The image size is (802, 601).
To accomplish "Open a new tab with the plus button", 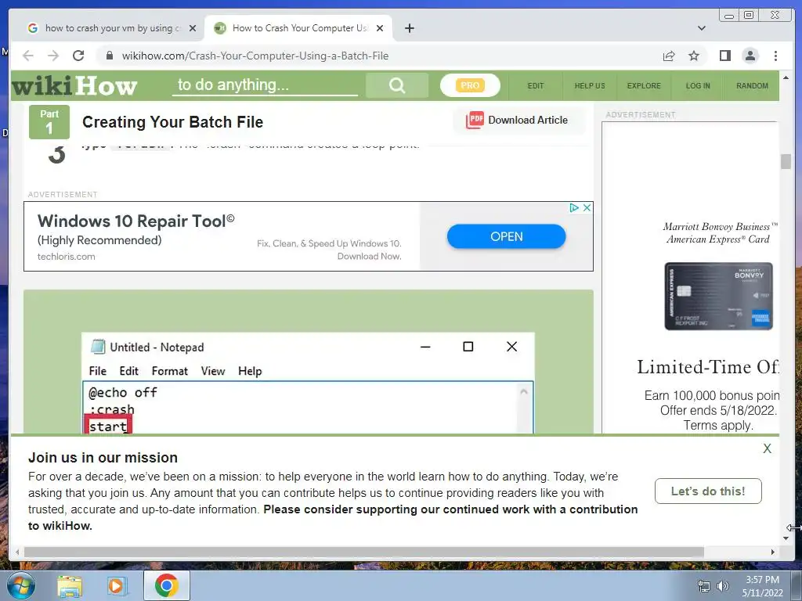I will click(x=409, y=28).
